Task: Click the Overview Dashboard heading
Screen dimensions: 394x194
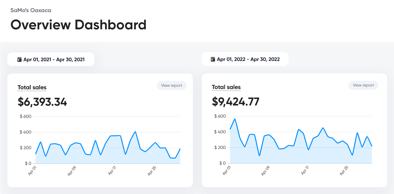Action: pos(78,25)
